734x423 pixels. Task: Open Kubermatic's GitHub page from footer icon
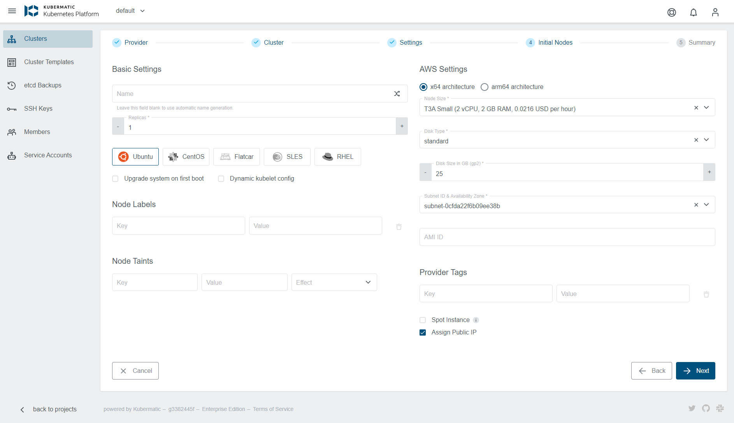pyautogui.click(x=706, y=408)
